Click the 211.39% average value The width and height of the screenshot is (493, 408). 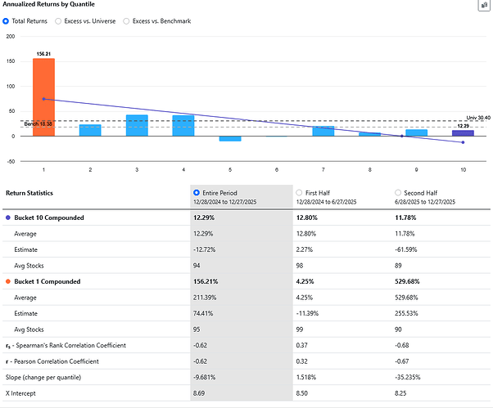tap(205, 298)
